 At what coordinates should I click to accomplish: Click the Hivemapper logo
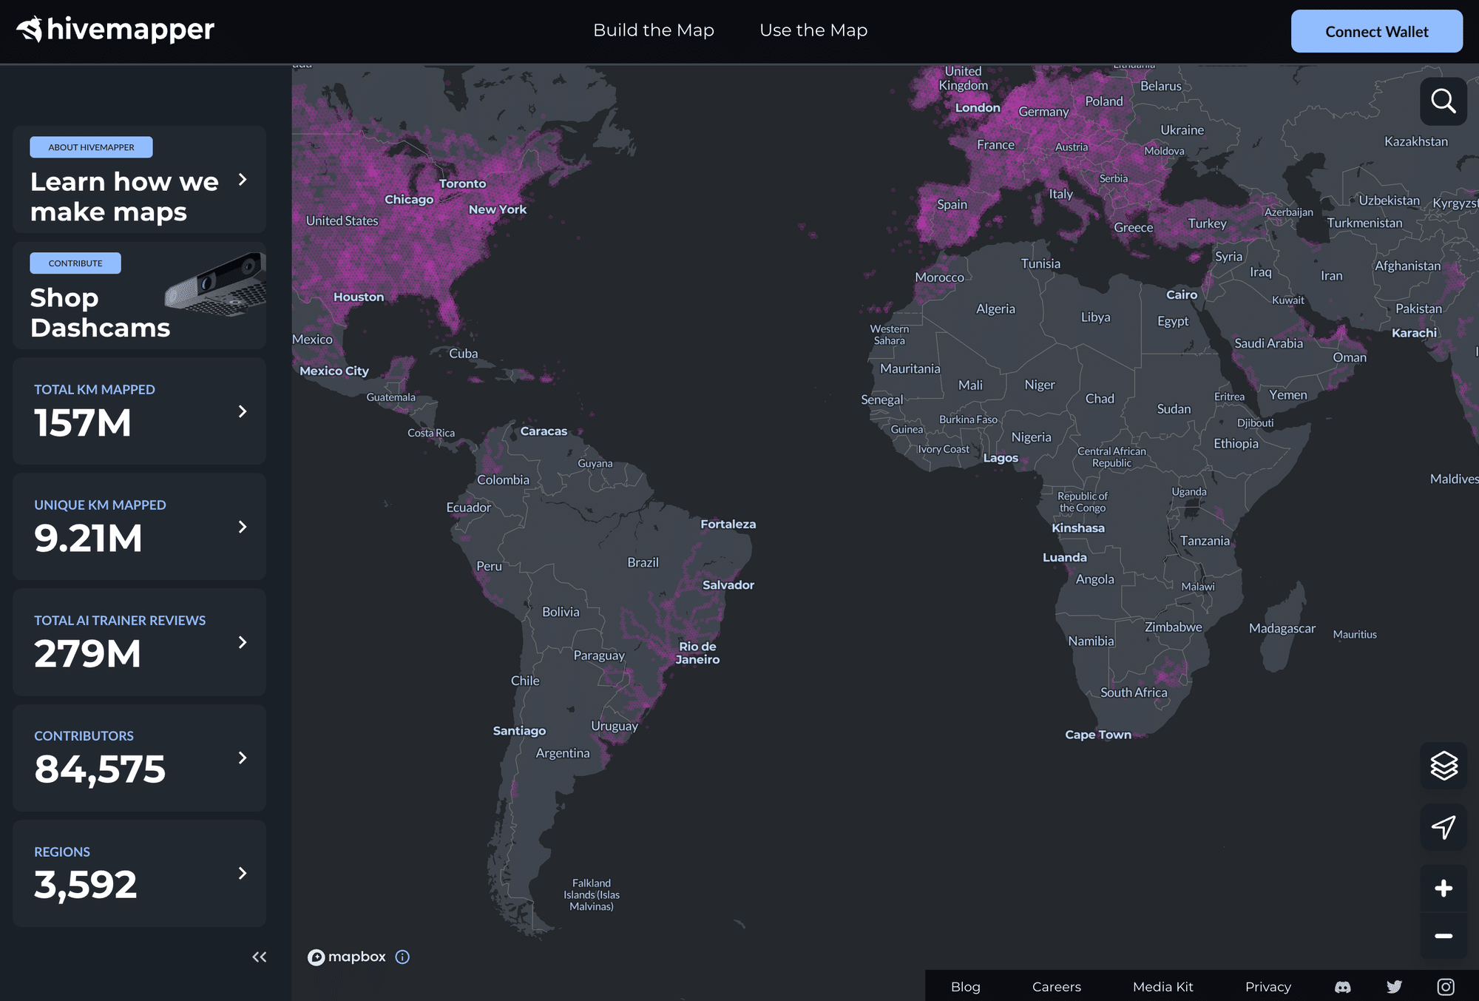(115, 30)
